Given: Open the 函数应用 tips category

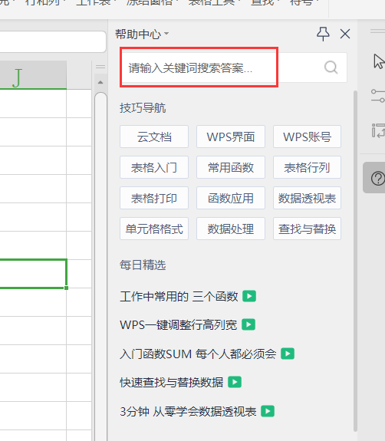Looking at the screenshot, I should [231, 198].
